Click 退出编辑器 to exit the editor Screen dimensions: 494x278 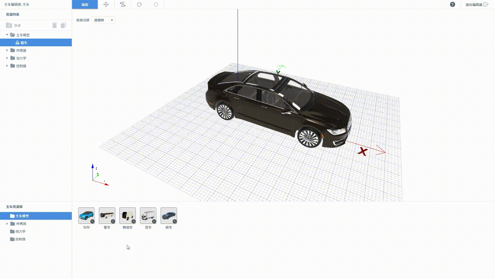pos(477,5)
